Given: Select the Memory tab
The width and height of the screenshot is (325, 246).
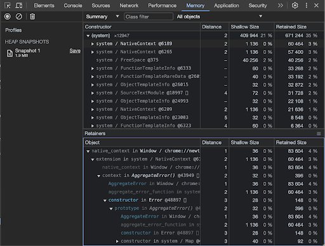Looking at the screenshot, I should [196, 6].
